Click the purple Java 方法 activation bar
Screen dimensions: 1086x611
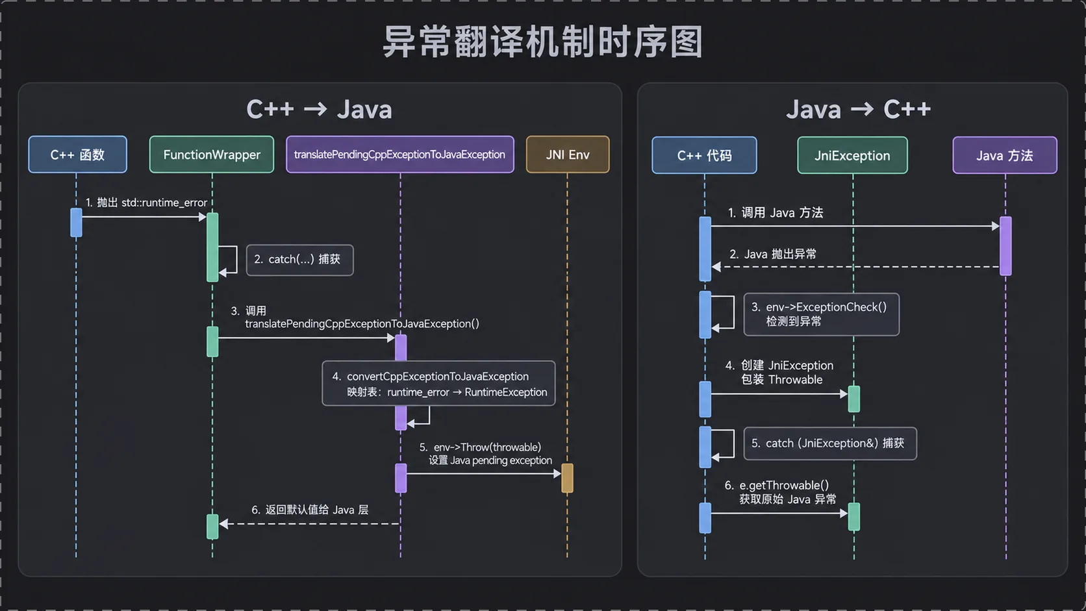point(1005,246)
